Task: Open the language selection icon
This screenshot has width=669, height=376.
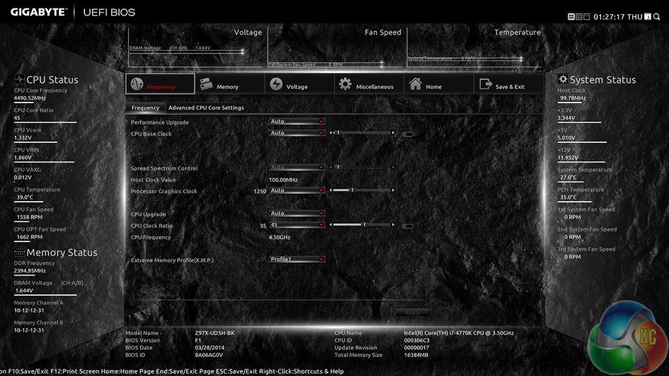Action: (x=647, y=16)
